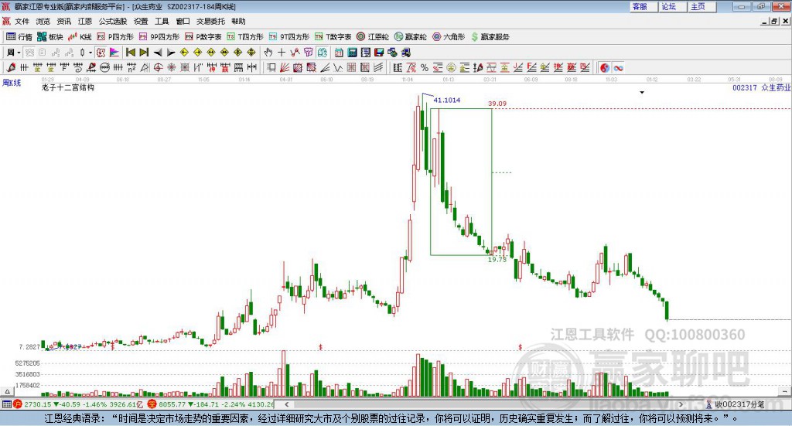Open the 9P四方形 tool
Screen dimensions: 792x426
click(x=159, y=37)
